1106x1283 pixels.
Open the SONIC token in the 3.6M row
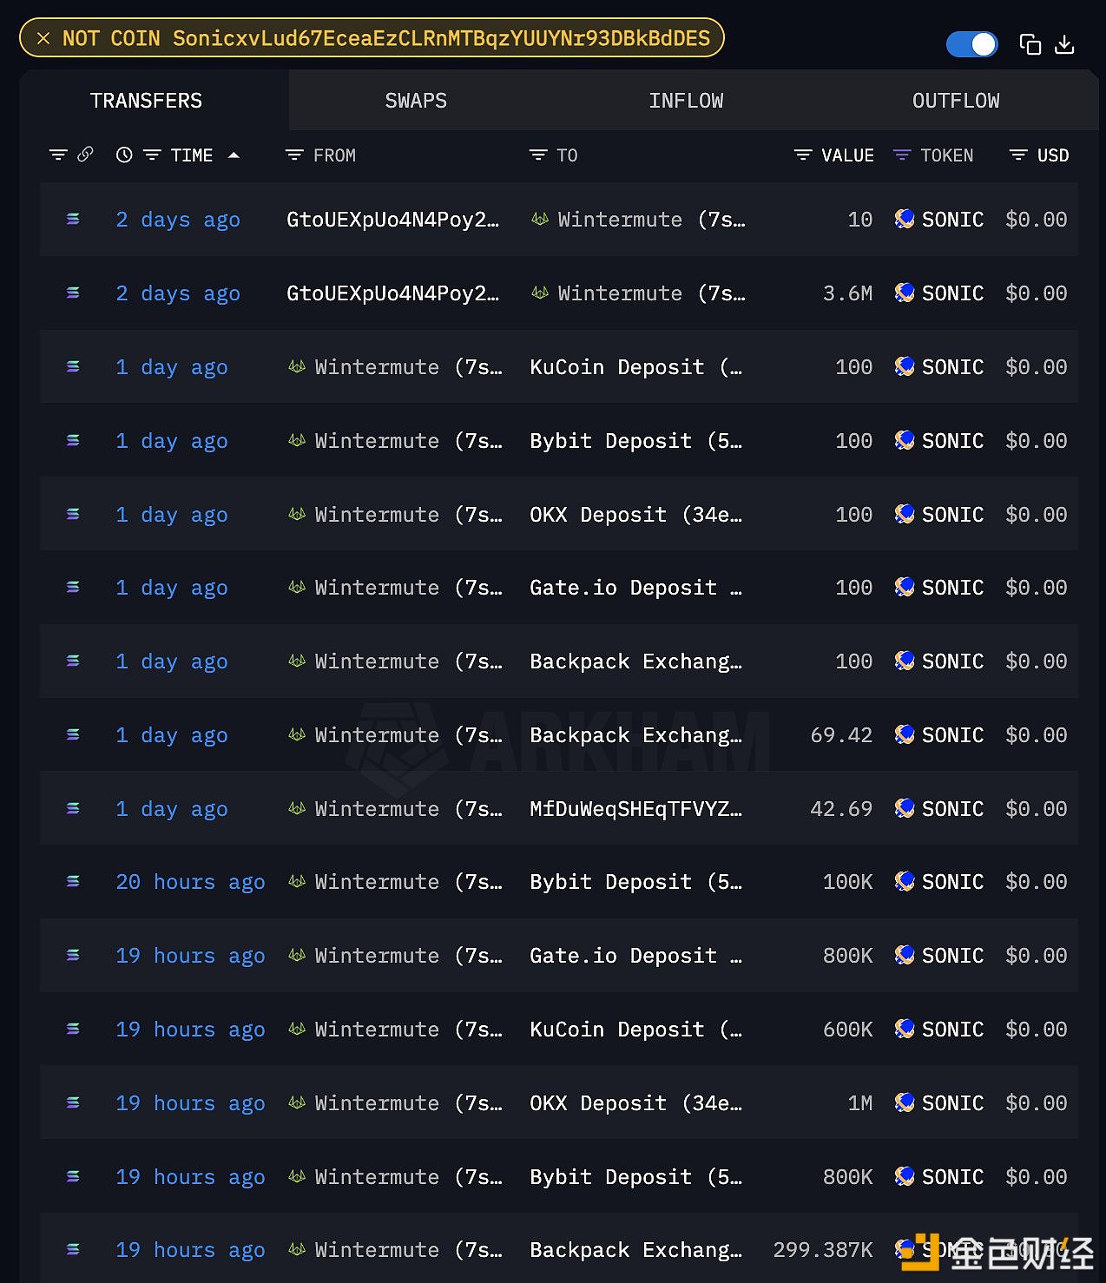point(939,293)
